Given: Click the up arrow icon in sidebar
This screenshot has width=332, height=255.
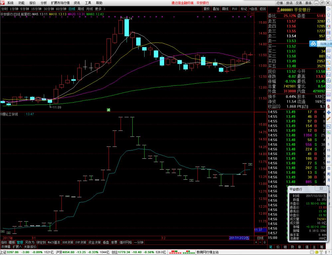Looking at the screenshot, I should pyautogui.click(x=329, y=15).
